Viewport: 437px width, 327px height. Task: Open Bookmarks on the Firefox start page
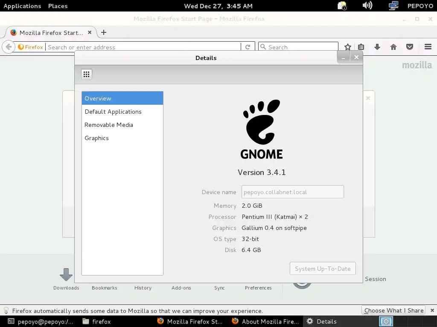[105, 288]
